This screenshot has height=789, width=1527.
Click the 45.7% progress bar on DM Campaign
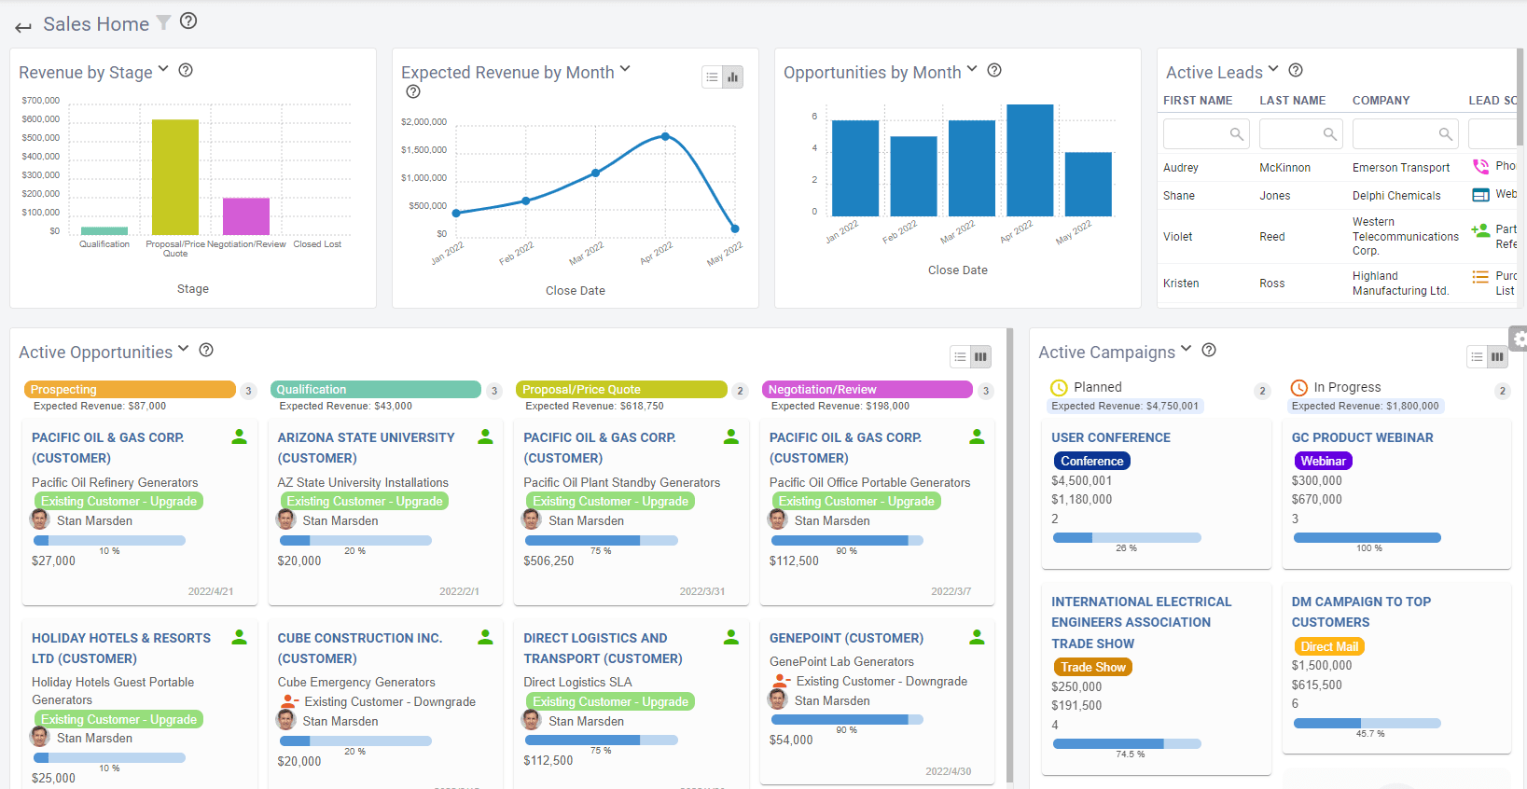(1367, 723)
